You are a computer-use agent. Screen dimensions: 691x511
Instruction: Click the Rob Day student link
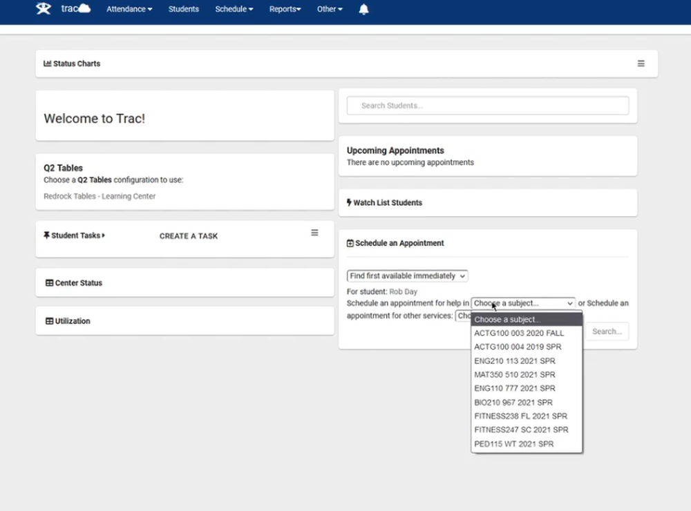pos(404,291)
